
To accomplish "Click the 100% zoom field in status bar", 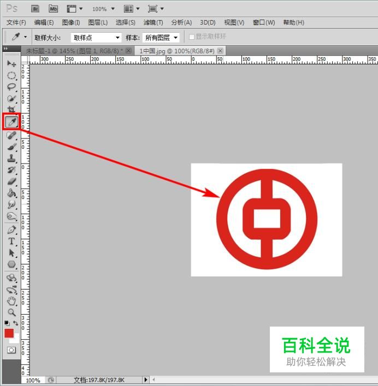I will pos(33,380).
